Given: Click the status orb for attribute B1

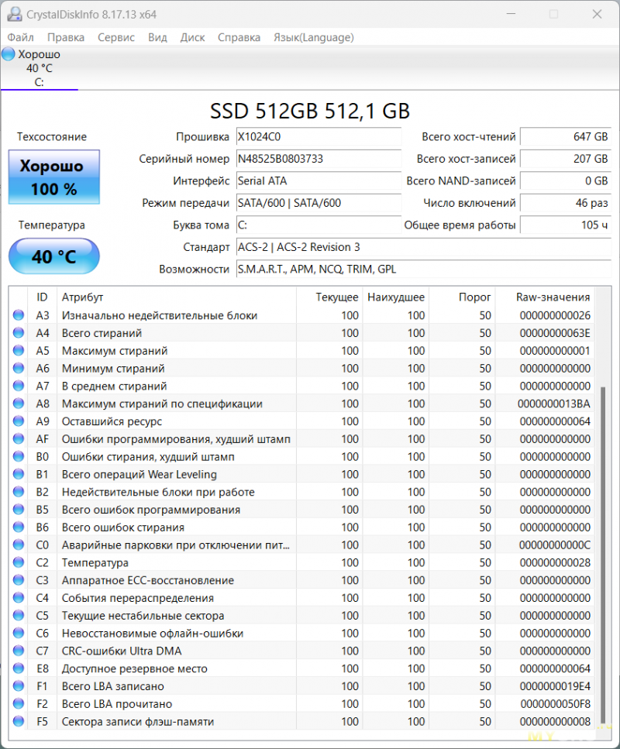Looking at the screenshot, I should (x=19, y=474).
